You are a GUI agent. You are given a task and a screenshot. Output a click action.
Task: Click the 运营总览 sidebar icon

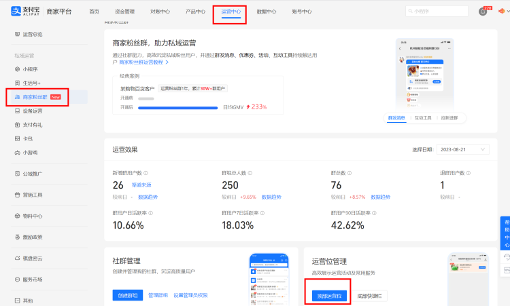pyautogui.click(x=17, y=34)
